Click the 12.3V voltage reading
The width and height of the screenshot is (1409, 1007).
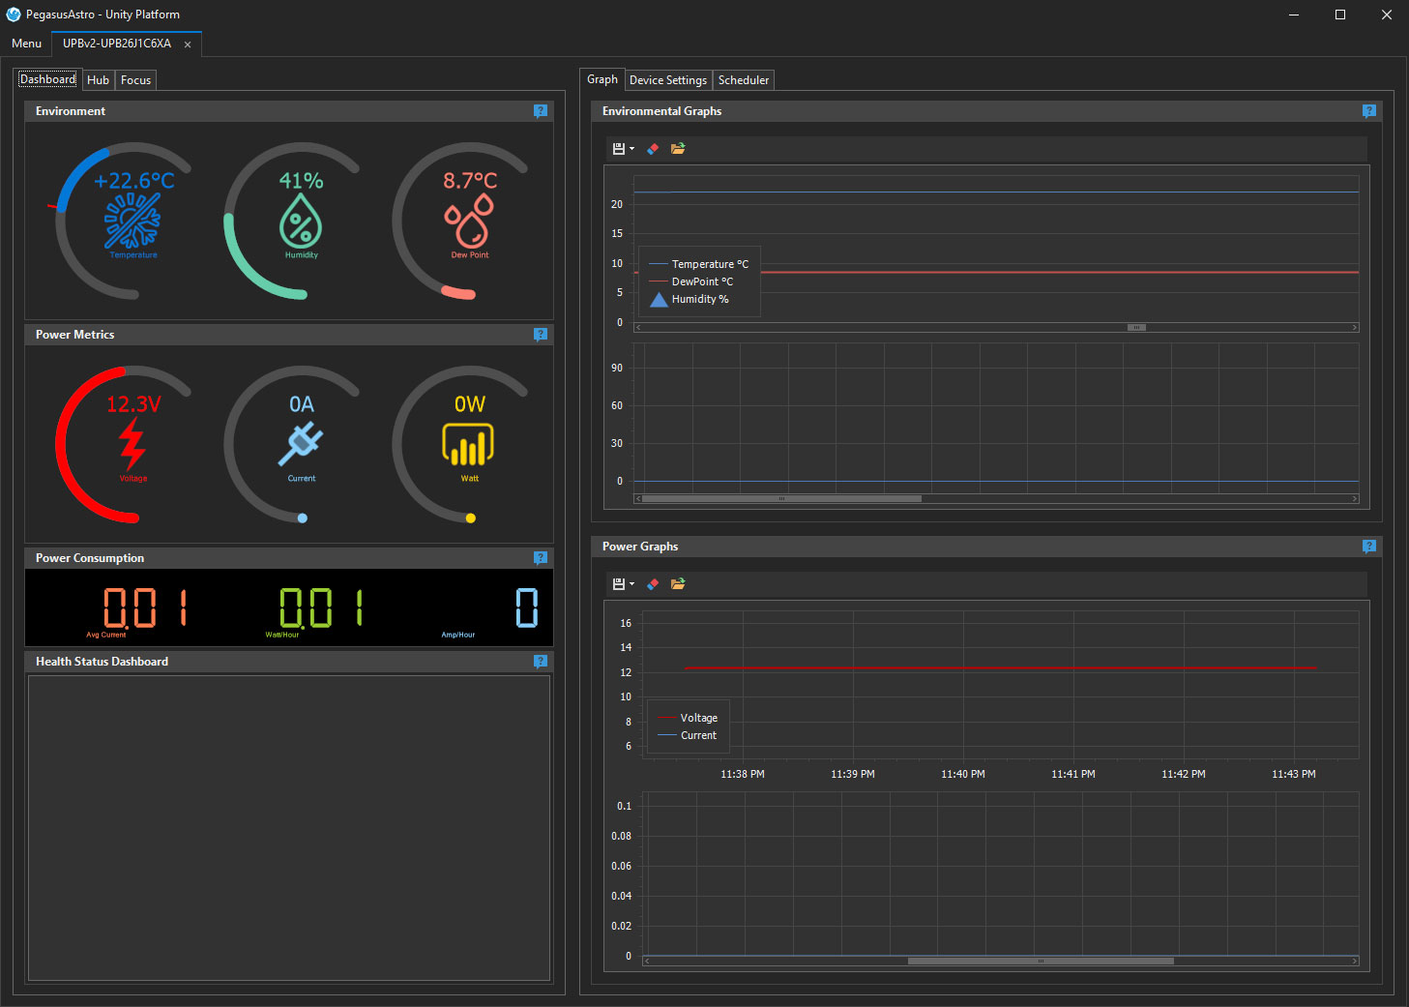(133, 404)
